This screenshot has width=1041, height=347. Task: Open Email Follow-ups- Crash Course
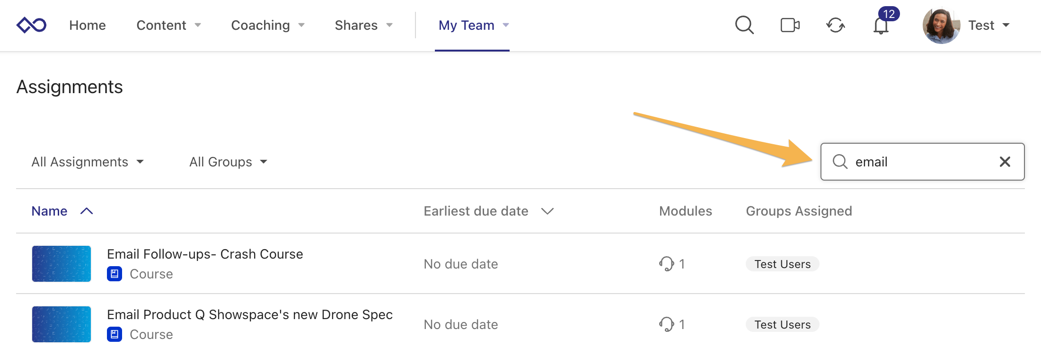point(204,254)
